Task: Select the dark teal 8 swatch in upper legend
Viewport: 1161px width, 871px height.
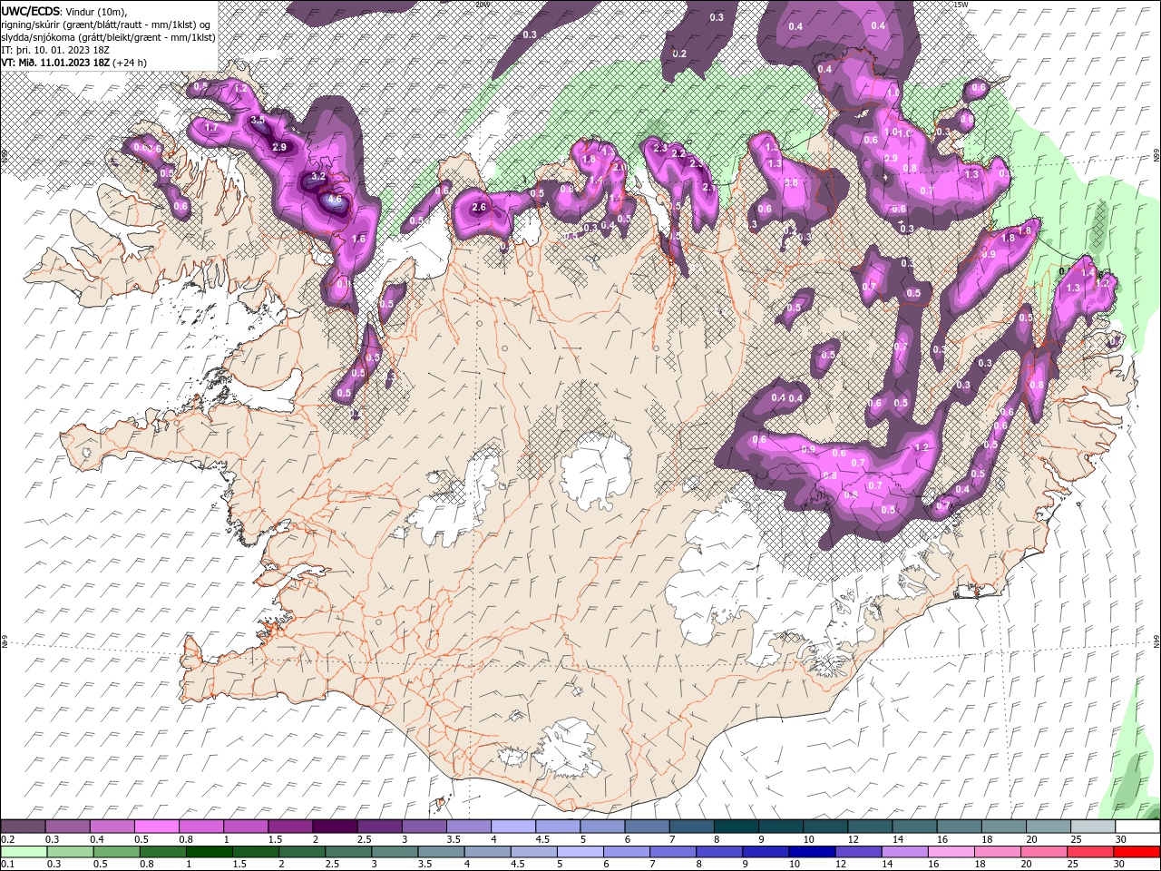Action: (x=736, y=827)
